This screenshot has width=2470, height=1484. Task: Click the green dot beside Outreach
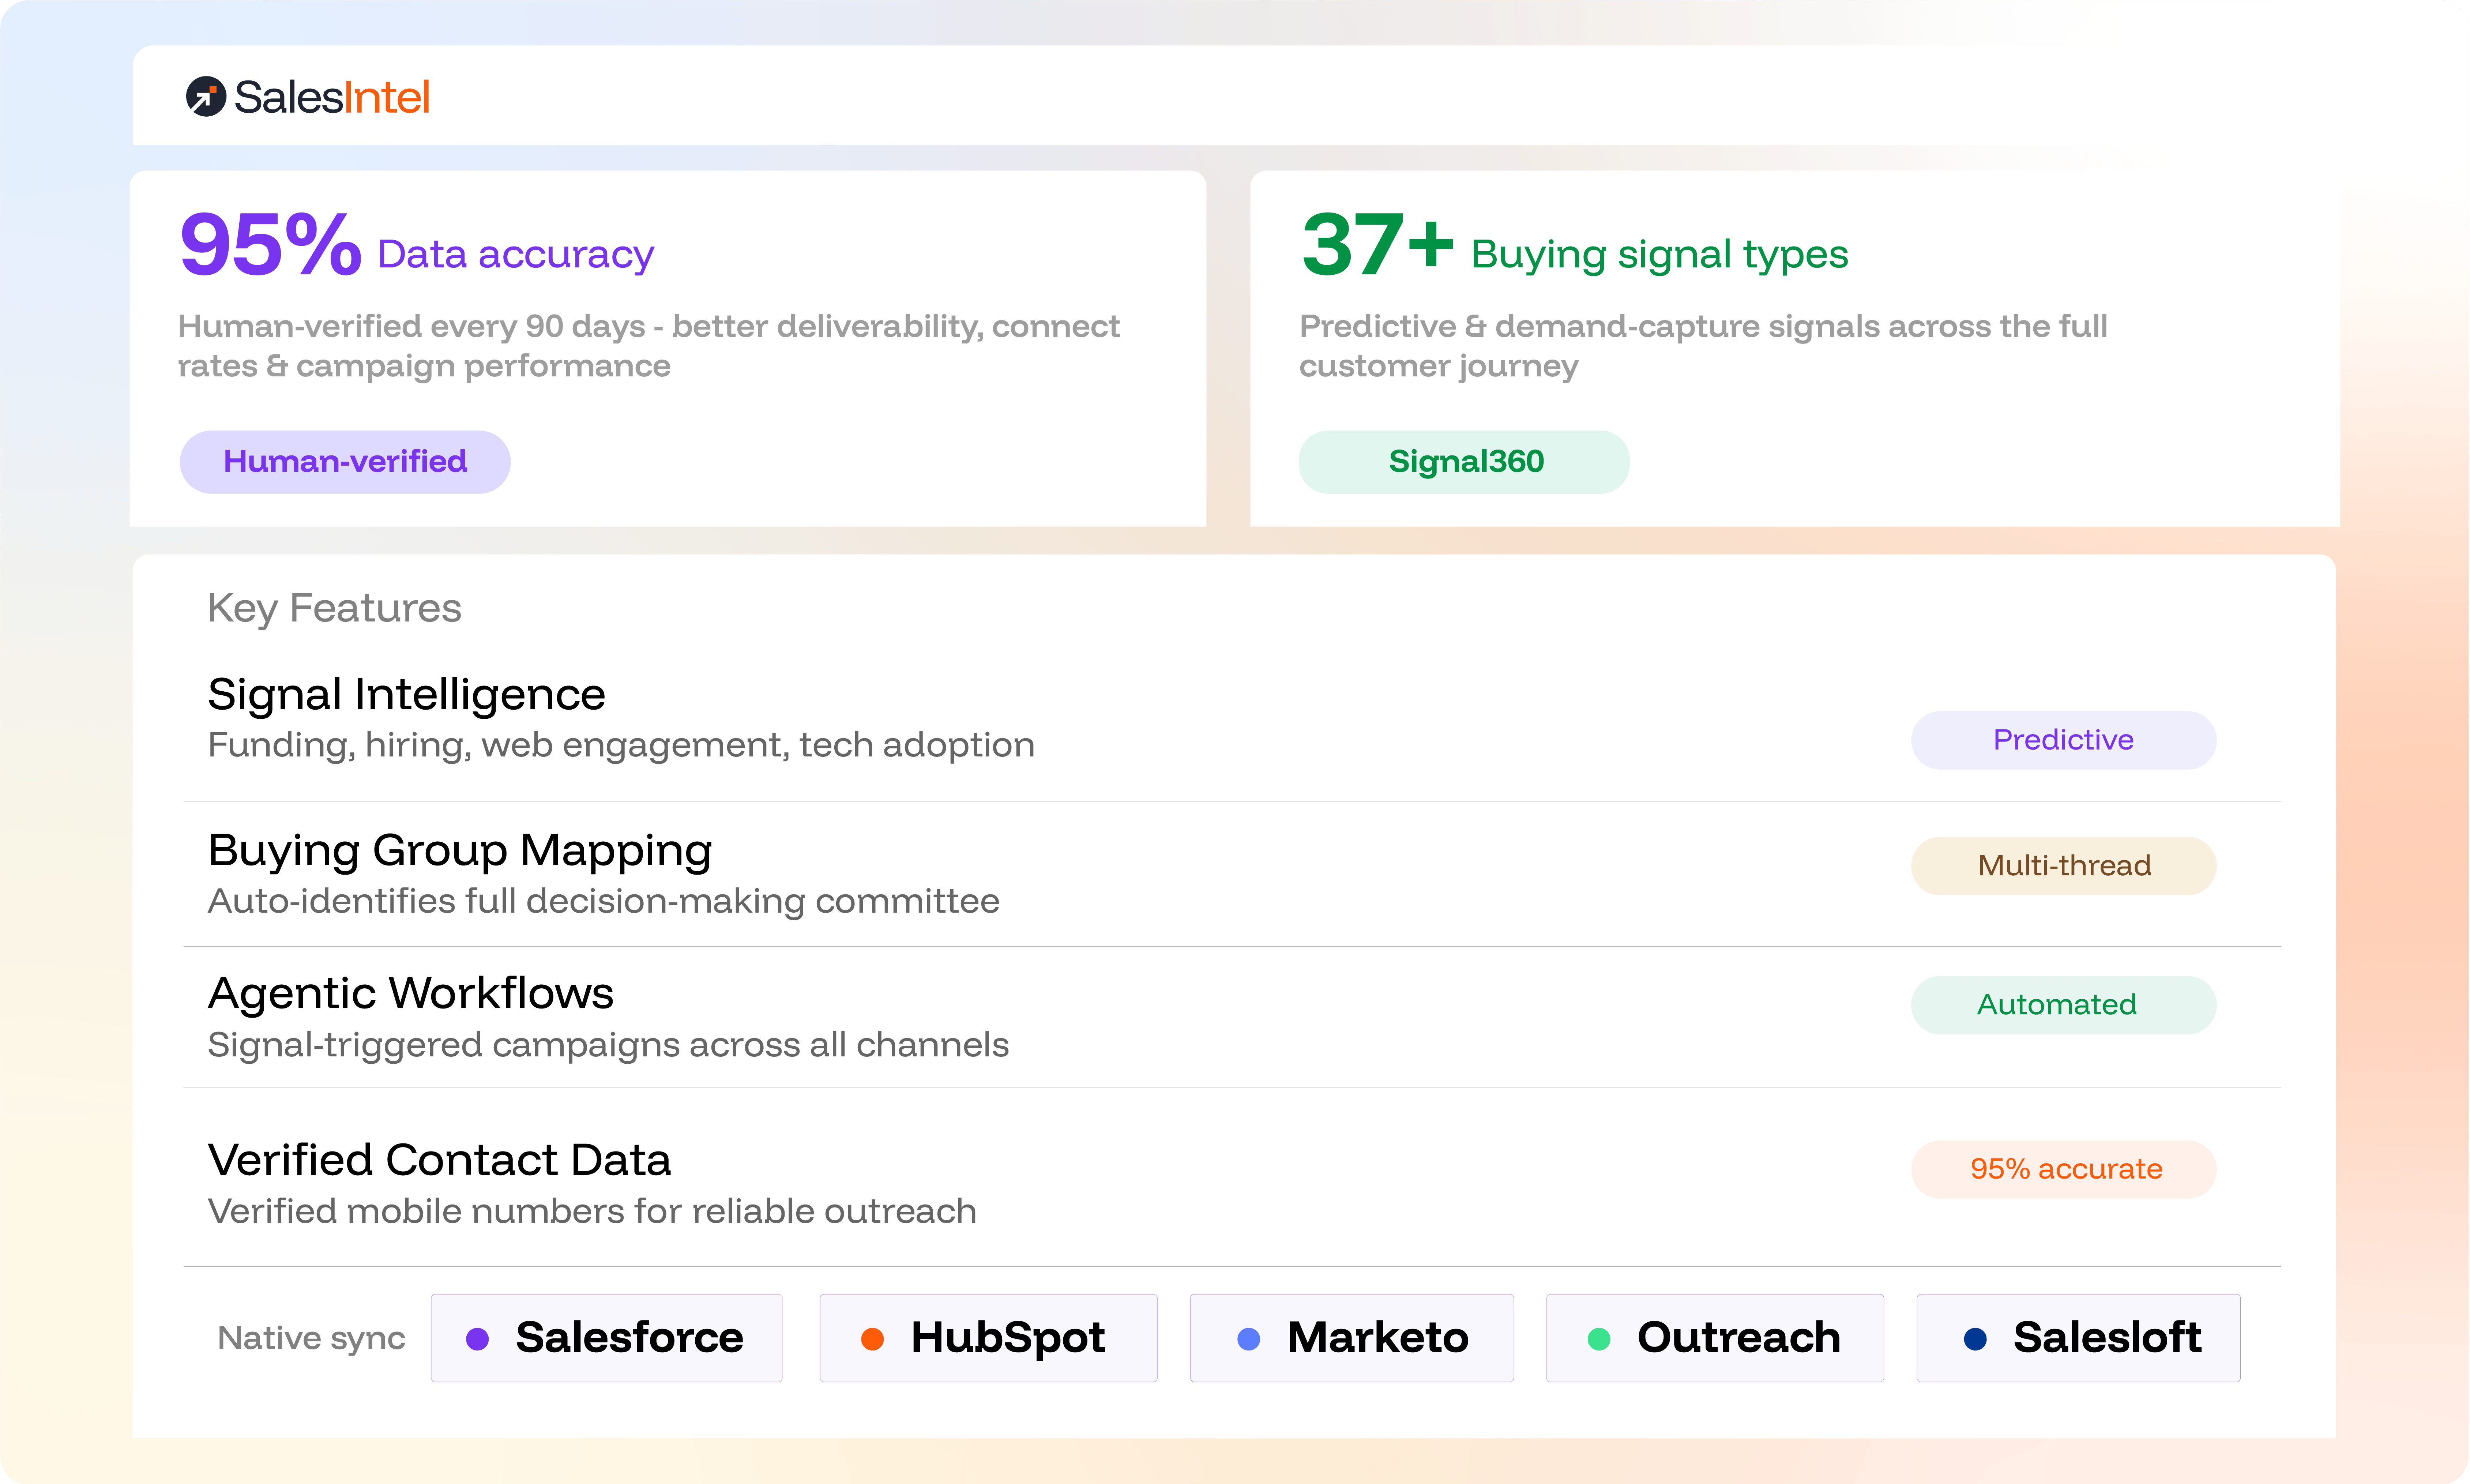1599,1339
